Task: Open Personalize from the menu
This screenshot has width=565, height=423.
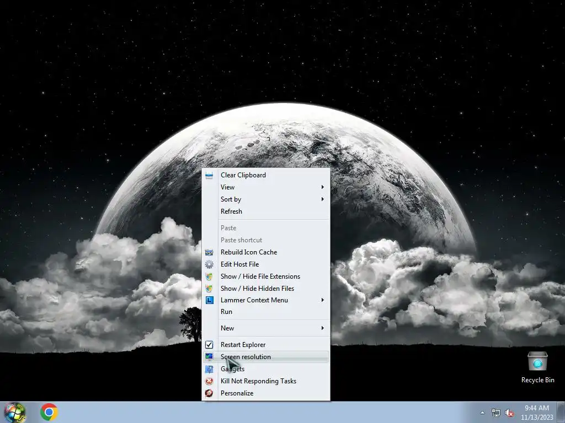Action: [x=266, y=393]
